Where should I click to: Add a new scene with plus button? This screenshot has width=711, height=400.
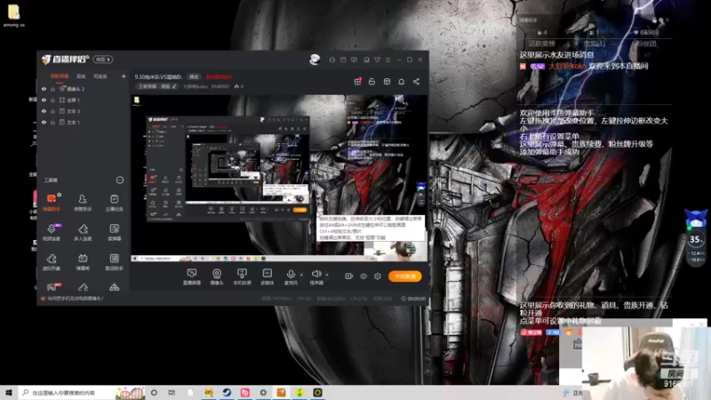124,76
